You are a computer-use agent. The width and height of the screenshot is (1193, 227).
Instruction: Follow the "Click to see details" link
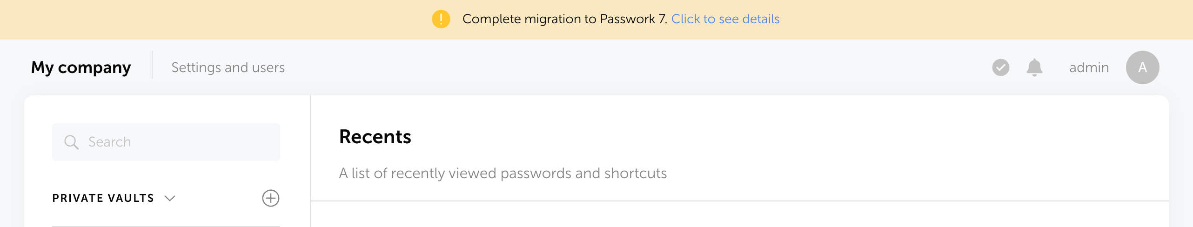point(725,19)
